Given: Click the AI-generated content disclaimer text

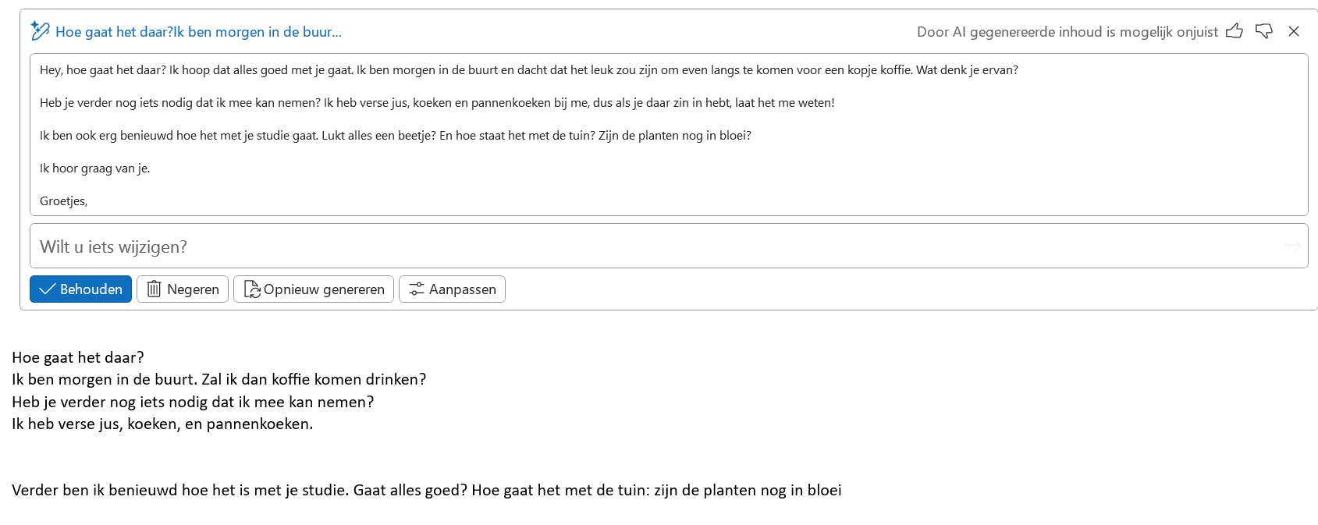Looking at the screenshot, I should (1067, 32).
